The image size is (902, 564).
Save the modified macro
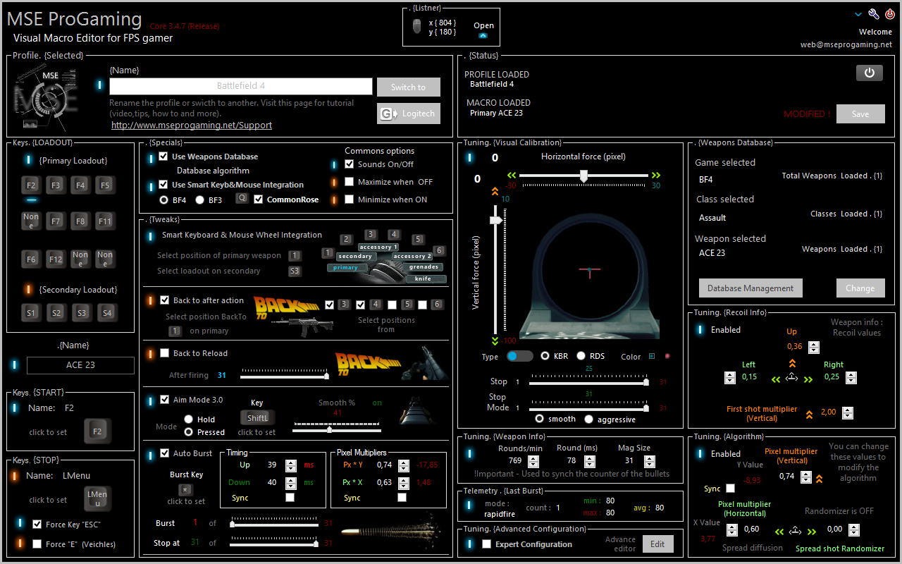point(860,114)
